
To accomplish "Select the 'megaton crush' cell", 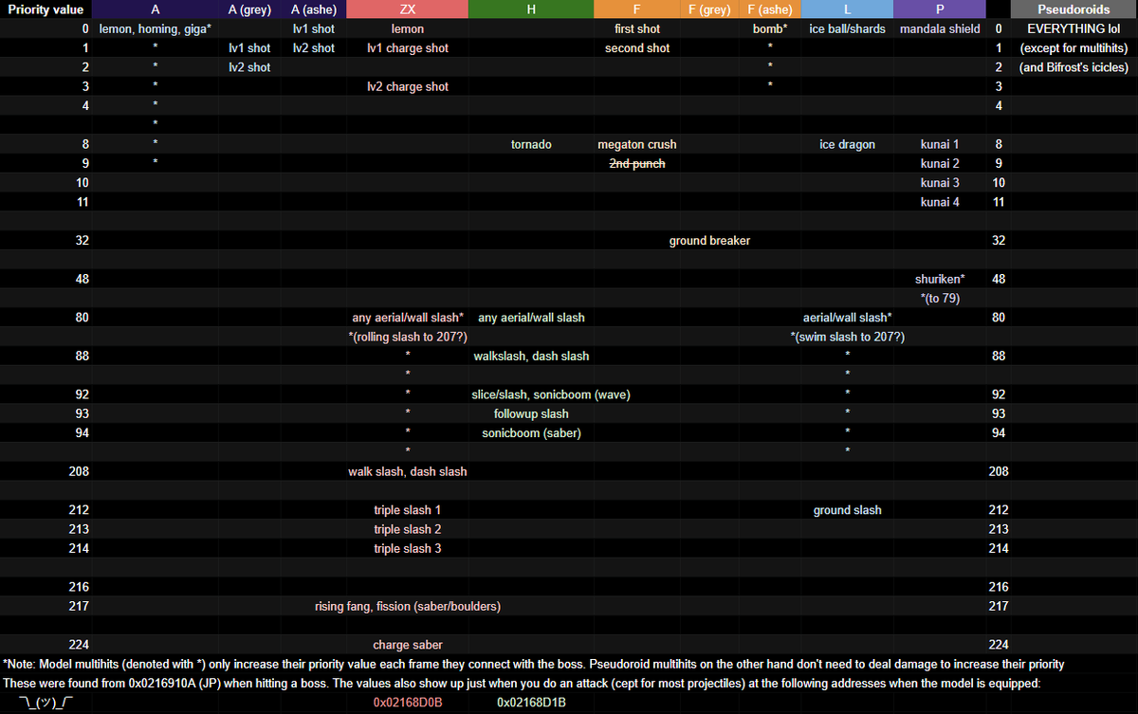I will [637, 145].
